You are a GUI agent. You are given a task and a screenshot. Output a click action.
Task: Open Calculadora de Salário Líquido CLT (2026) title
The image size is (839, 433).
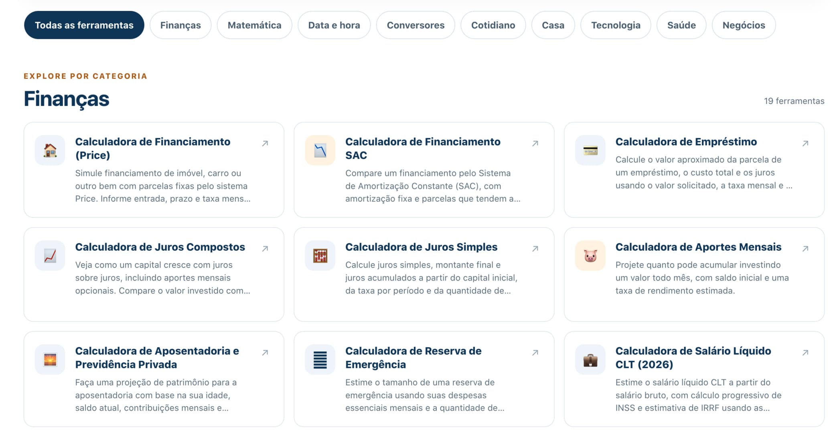[693, 358]
